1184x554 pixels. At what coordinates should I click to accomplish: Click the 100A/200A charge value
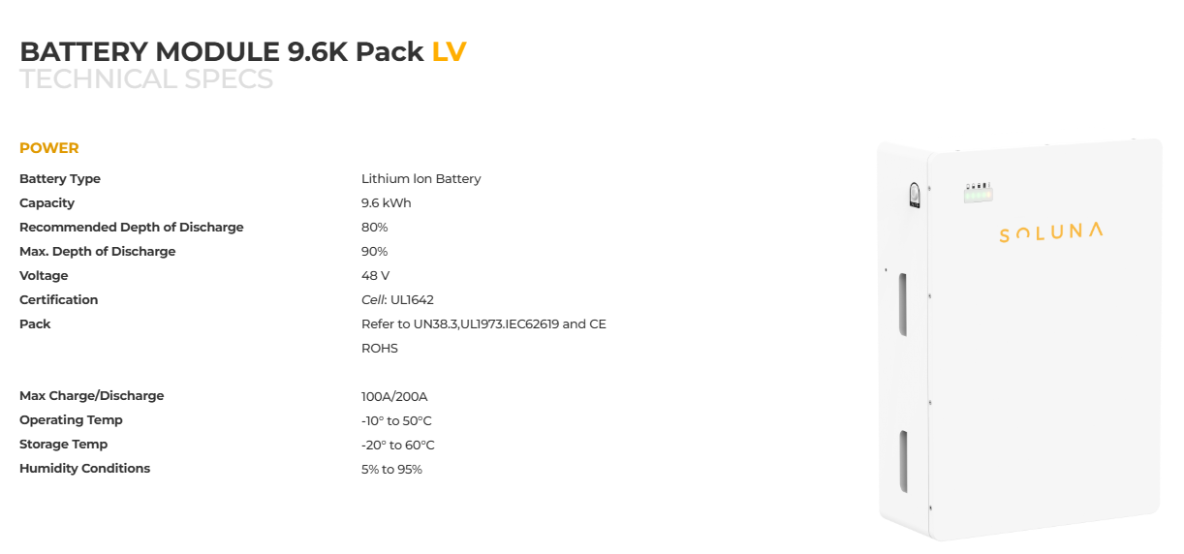click(x=394, y=396)
